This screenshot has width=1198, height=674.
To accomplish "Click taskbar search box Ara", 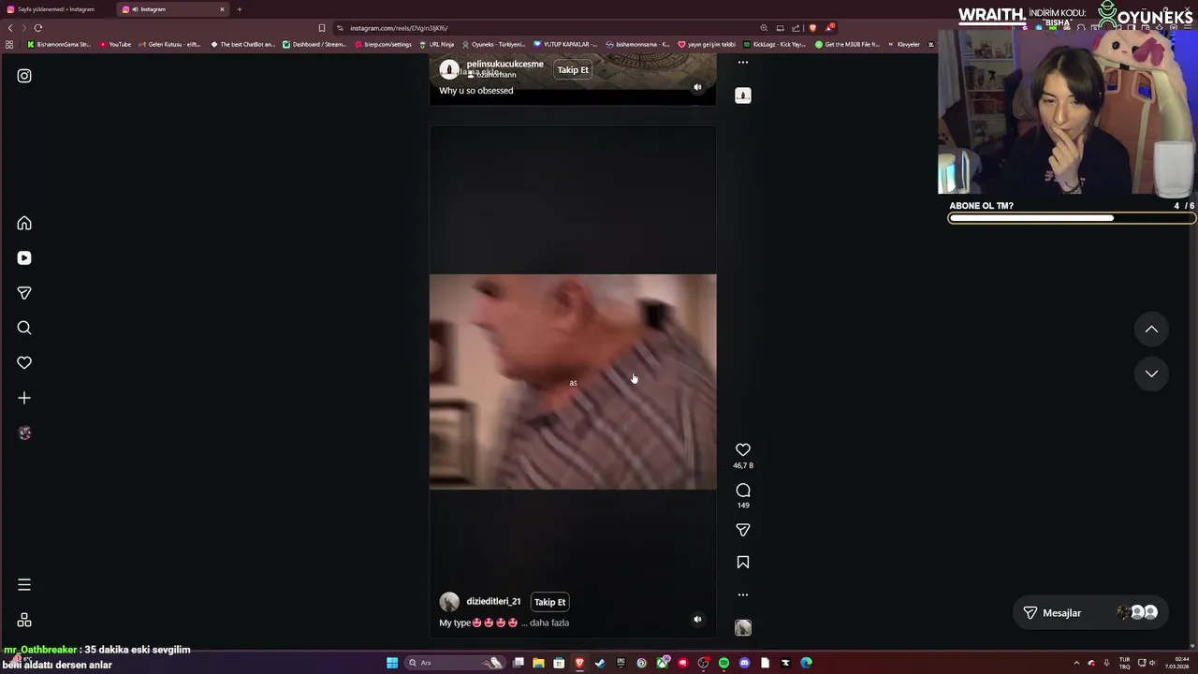I will pos(456,663).
